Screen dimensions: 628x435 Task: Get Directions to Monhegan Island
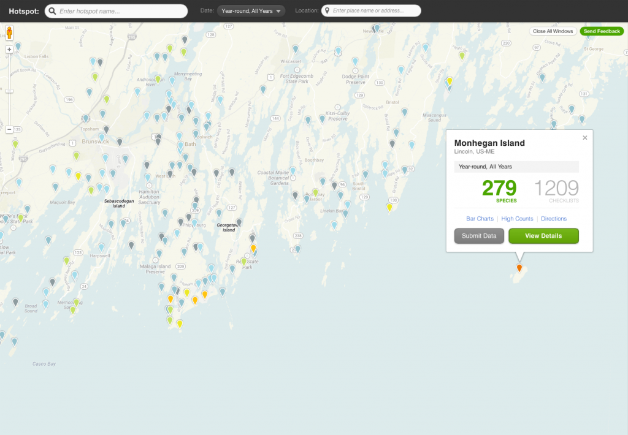[x=553, y=219]
